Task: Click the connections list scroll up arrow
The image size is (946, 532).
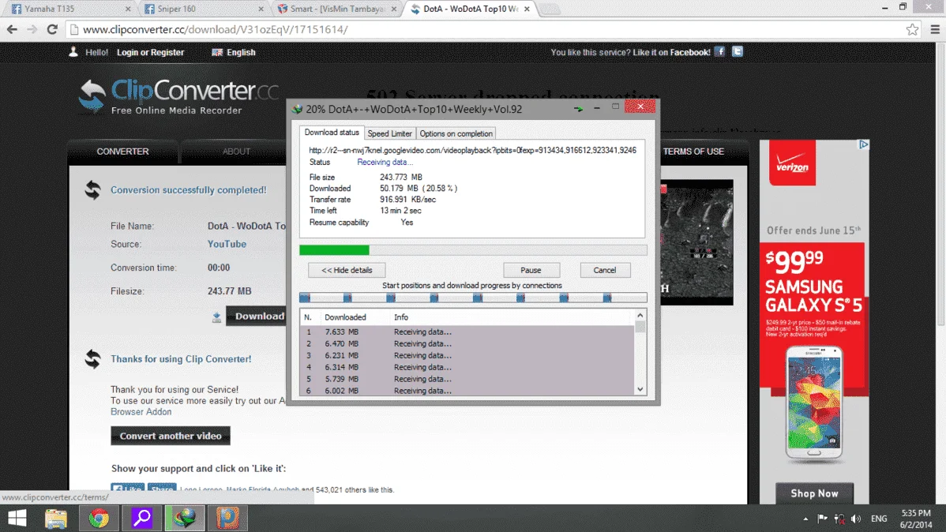Action: tap(640, 316)
